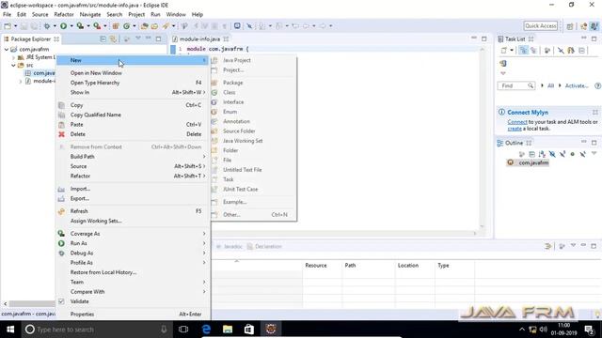The width and height of the screenshot is (602, 338).
Task: Collapse the src folder tree node
Action: 13,66
